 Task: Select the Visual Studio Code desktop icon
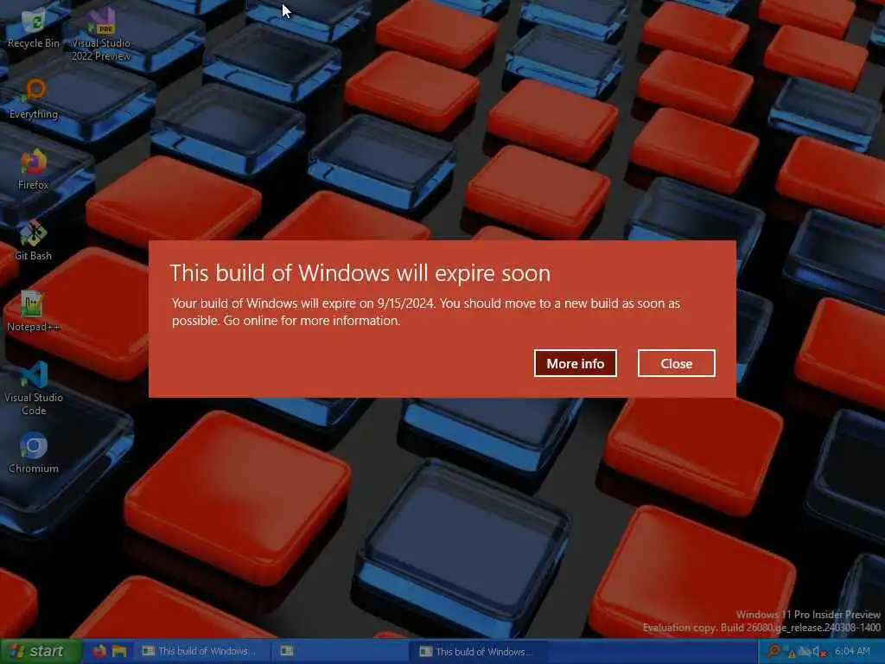point(34,388)
